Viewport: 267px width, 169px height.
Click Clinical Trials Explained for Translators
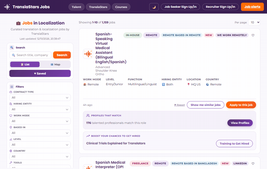point(116,143)
